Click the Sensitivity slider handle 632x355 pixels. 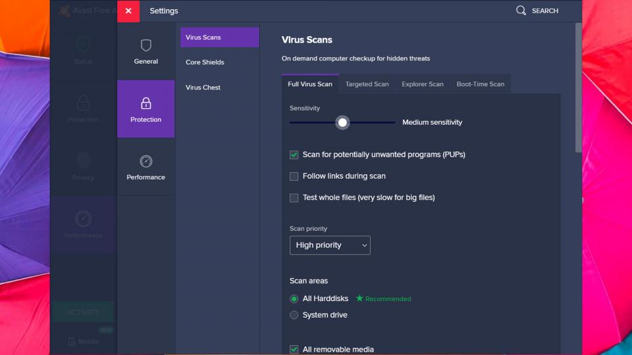click(342, 122)
